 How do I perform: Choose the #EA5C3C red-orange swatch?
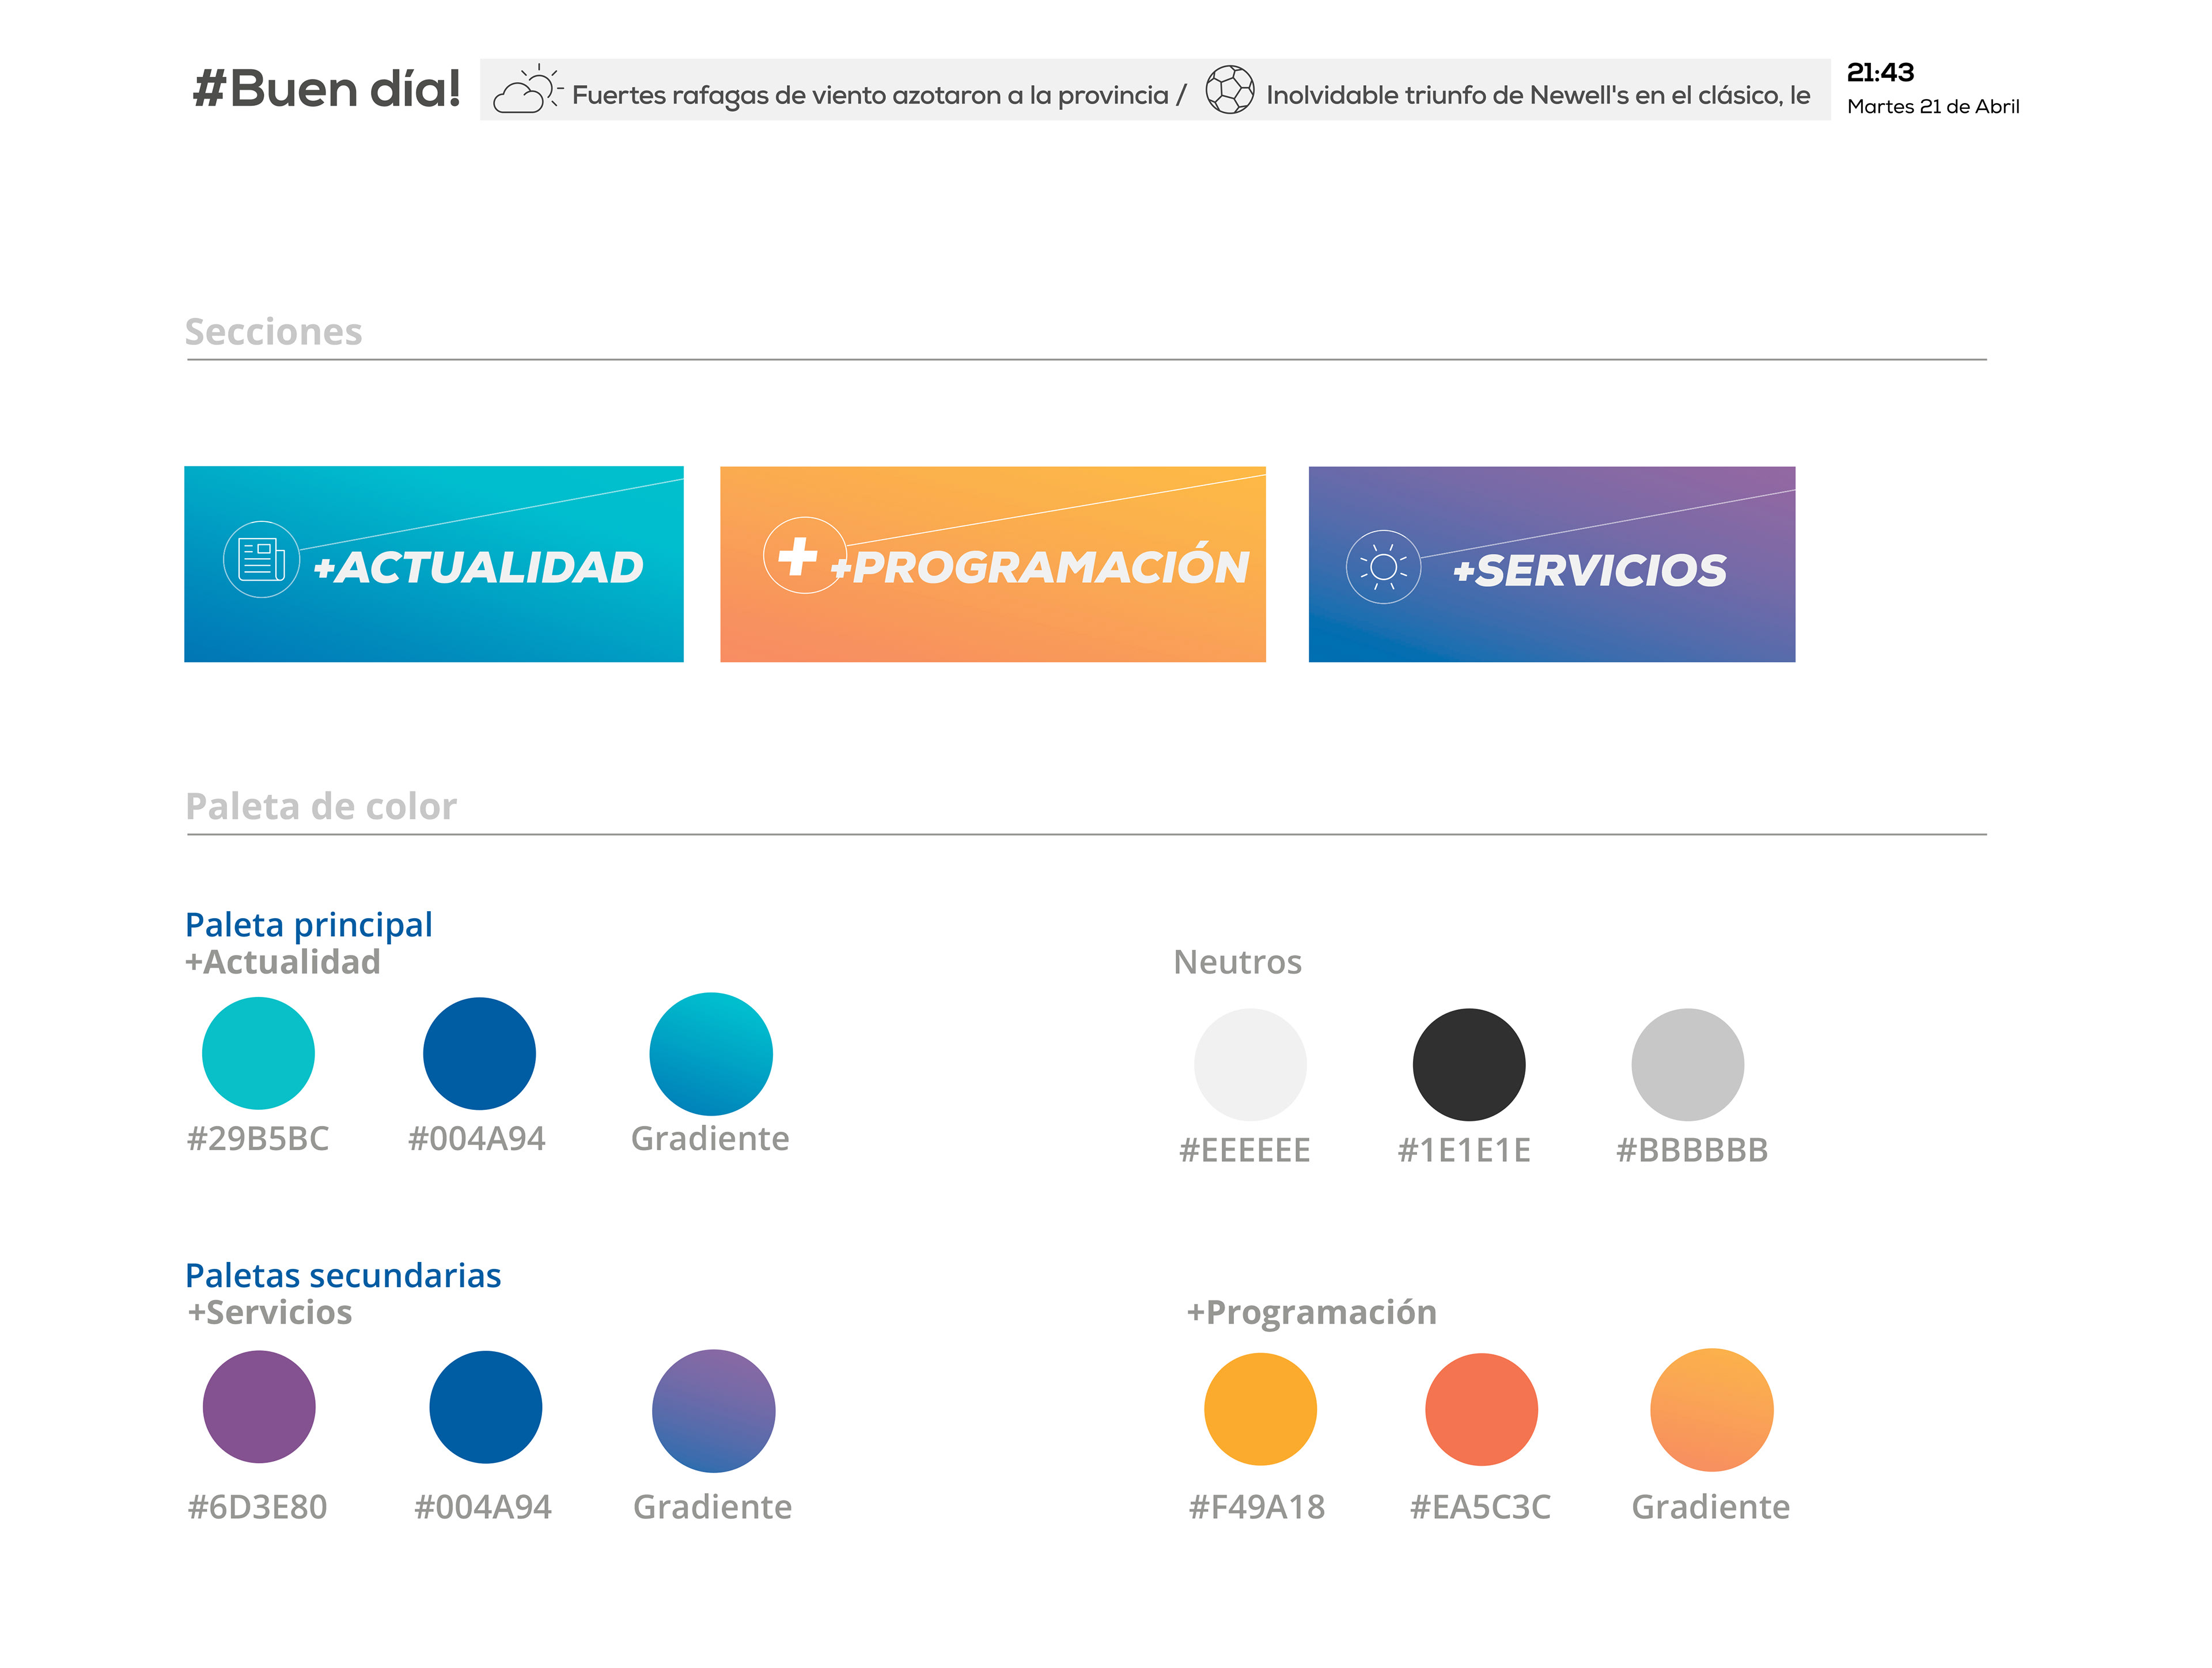click(1481, 1409)
